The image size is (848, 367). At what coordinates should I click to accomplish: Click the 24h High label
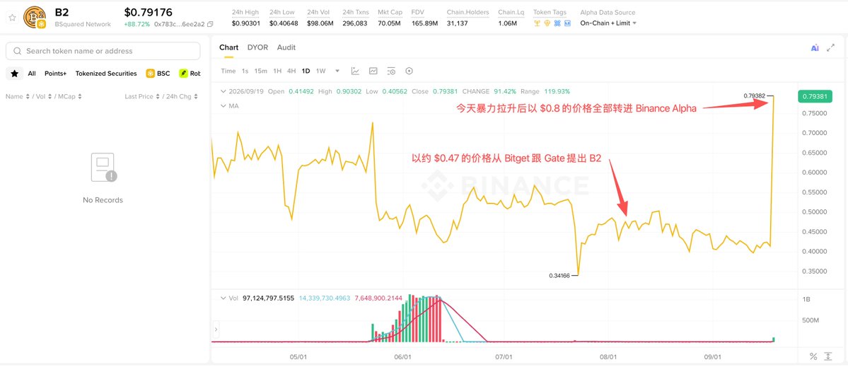click(245, 13)
